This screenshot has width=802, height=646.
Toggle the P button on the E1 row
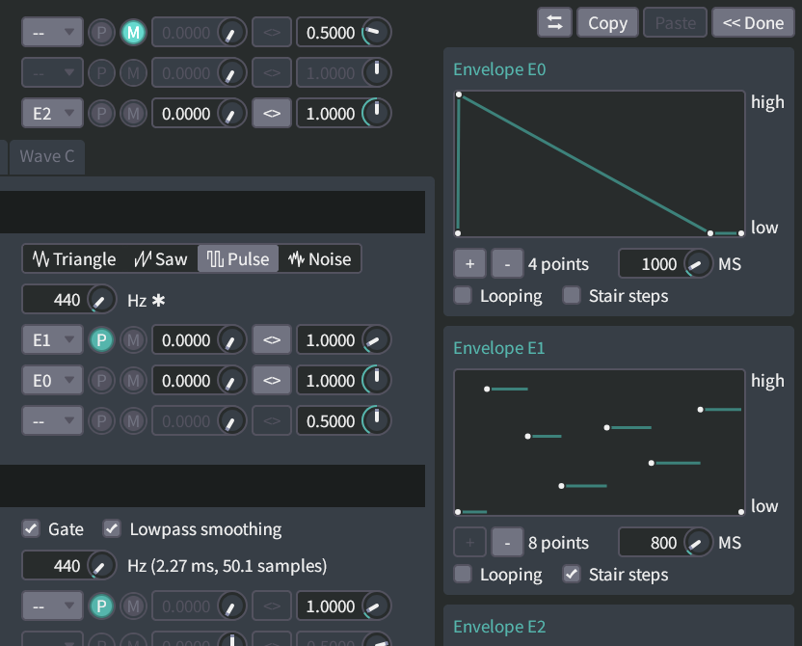point(100,340)
